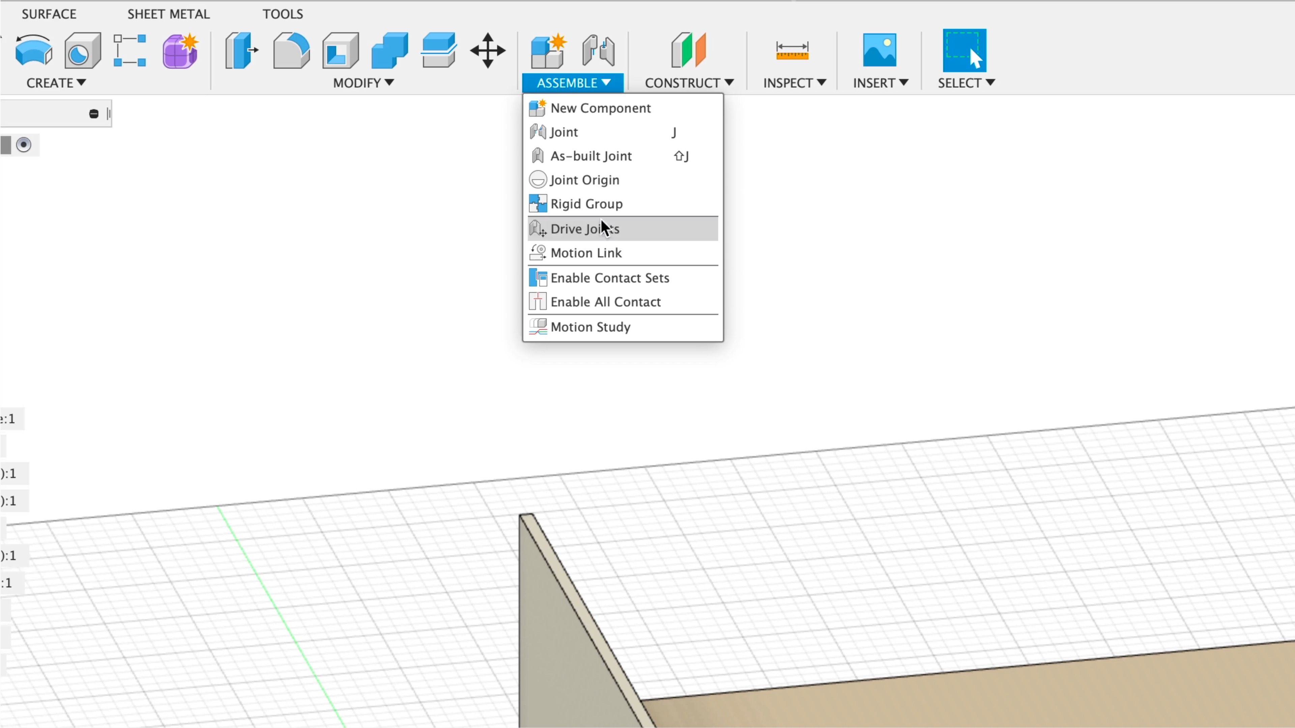Select the Move/Copy arrows icon
The image size is (1295, 728).
point(488,50)
